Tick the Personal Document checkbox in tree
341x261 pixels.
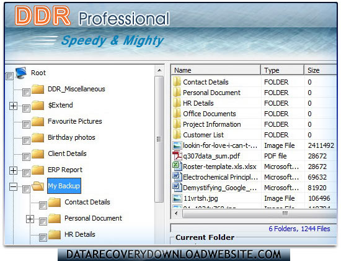pos(43,221)
